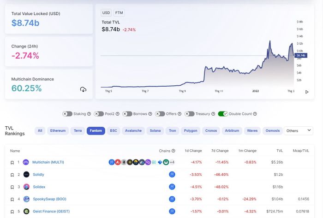Bookmark the SpookySwap (BOO) row

tap(12, 199)
